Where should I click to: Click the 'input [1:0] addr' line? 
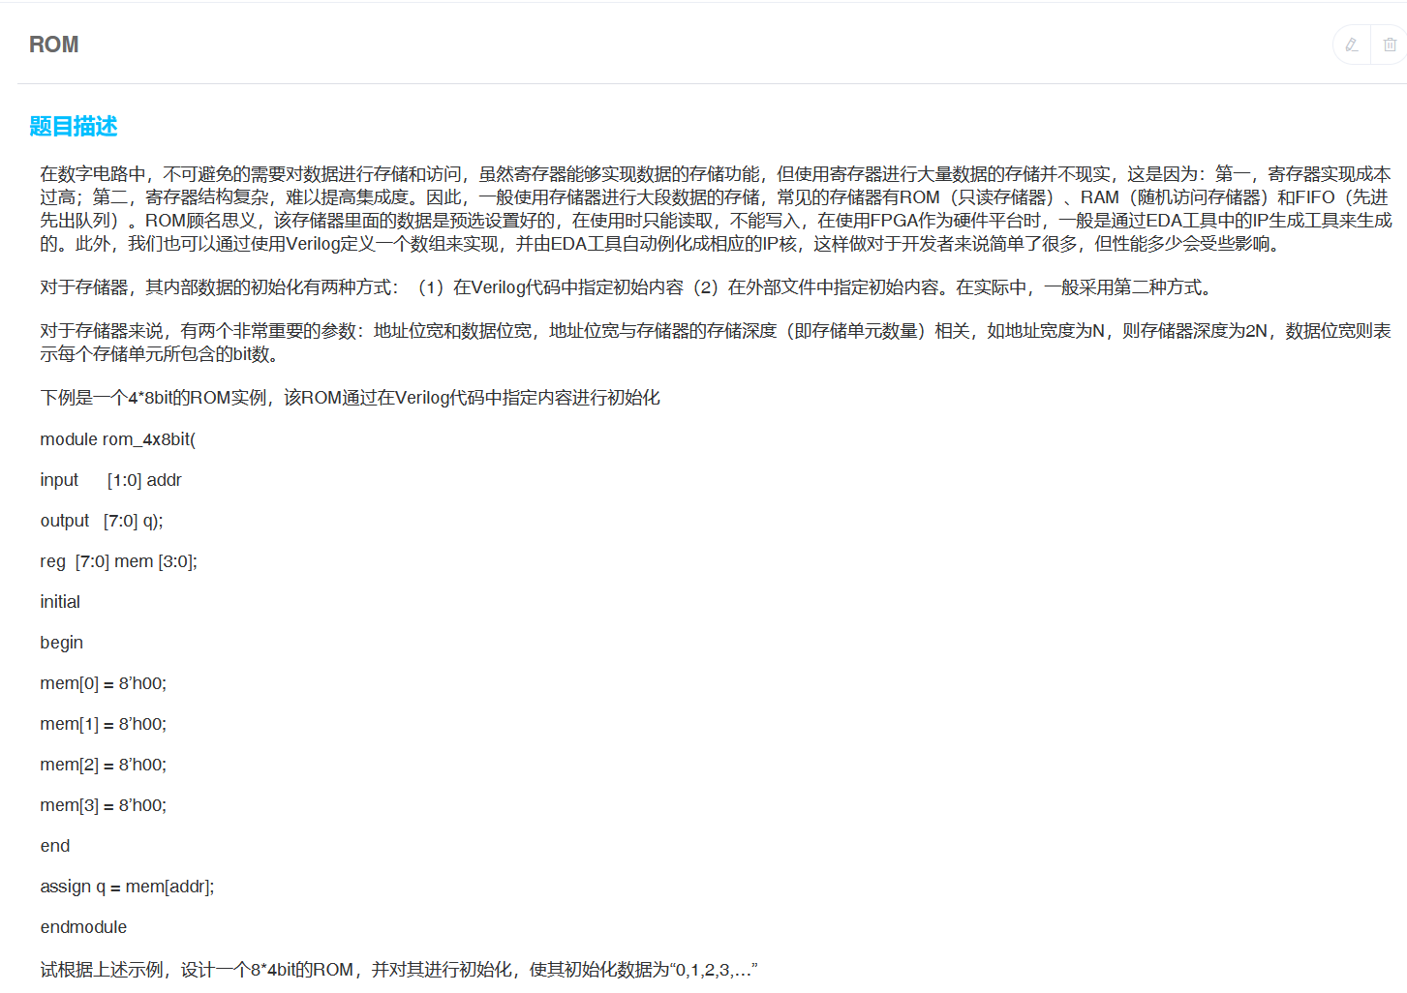pyautogui.click(x=110, y=480)
